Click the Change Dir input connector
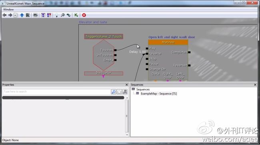 (147, 69)
